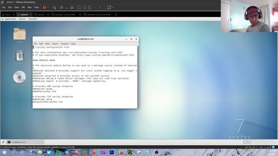Open the Windows Start button
Screen dimensions: 278x156
[4, 152]
